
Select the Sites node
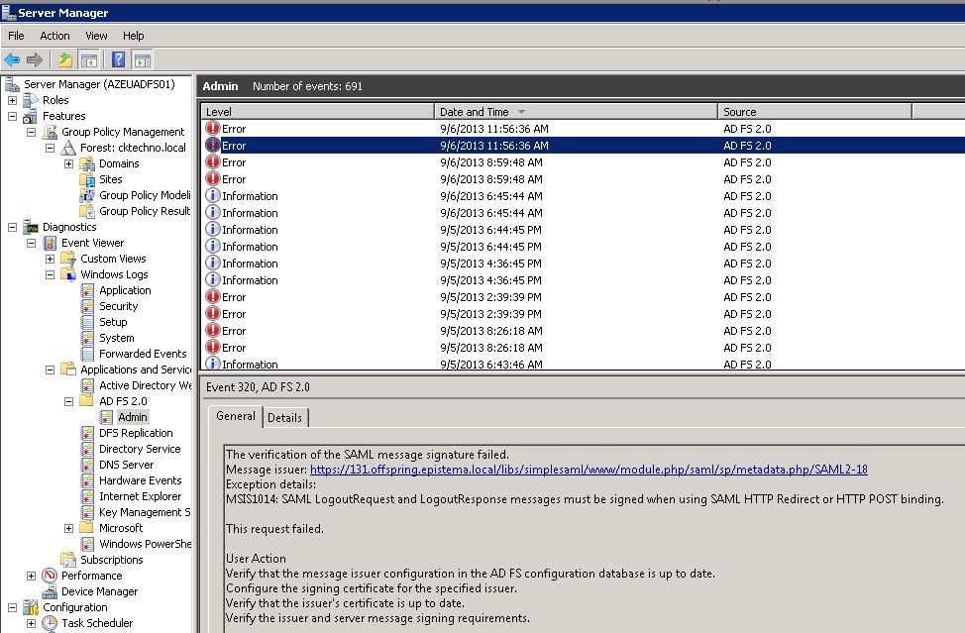click(111, 179)
